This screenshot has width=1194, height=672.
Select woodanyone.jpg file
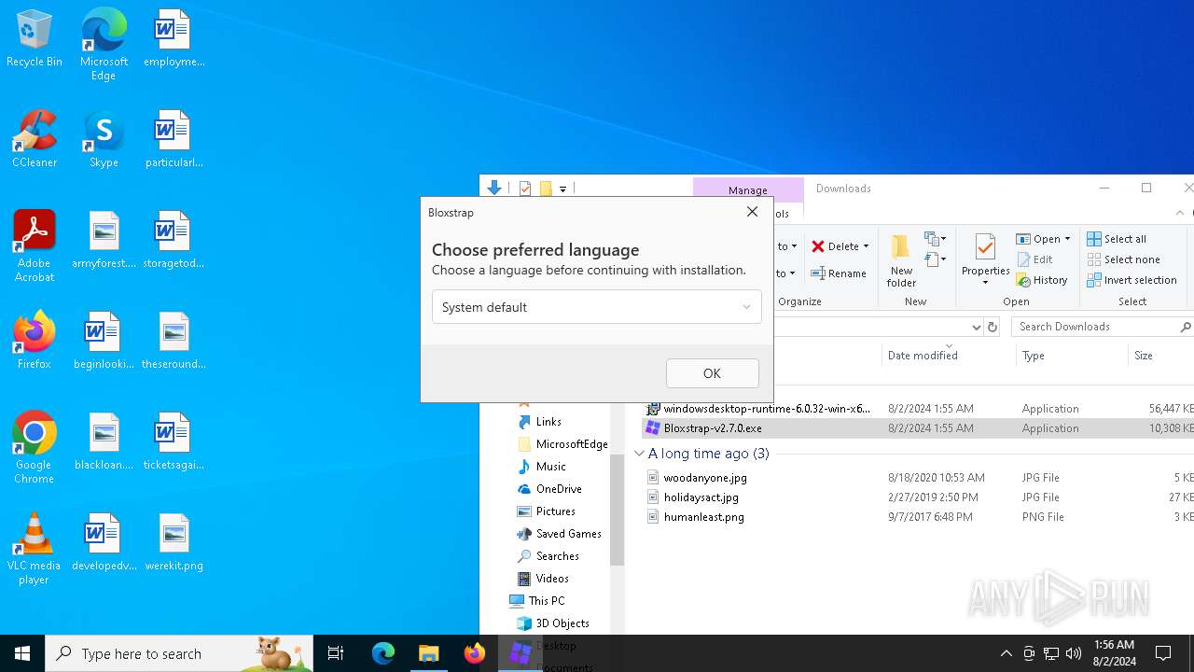pos(705,478)
